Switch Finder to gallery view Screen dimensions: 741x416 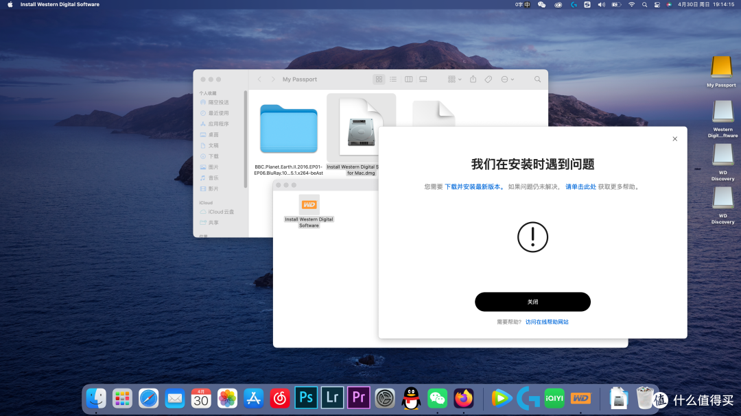coord(423,79)
